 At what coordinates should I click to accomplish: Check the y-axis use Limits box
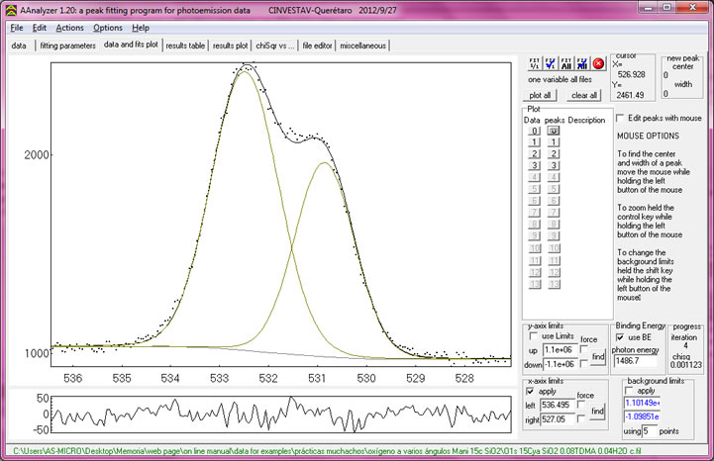click(535, 338)
